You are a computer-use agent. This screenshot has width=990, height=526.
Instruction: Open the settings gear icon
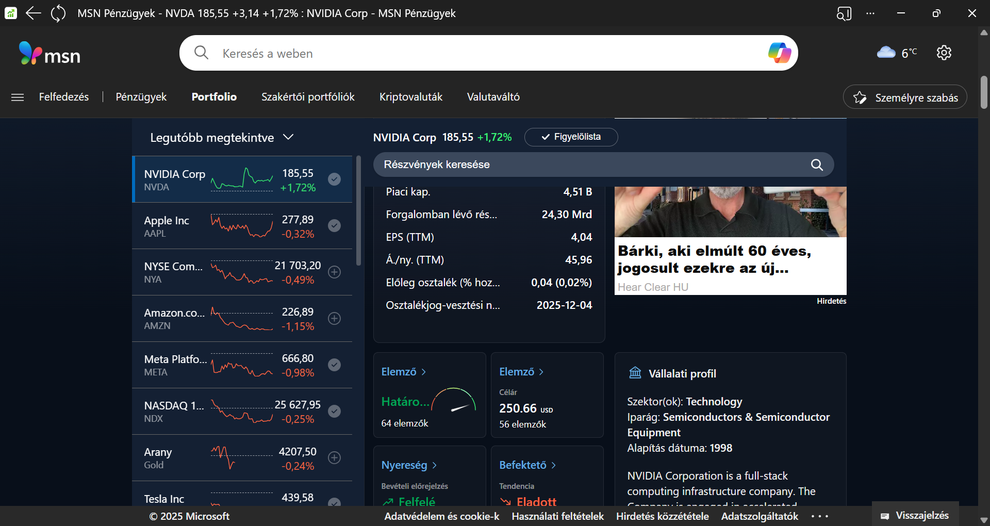944,53
